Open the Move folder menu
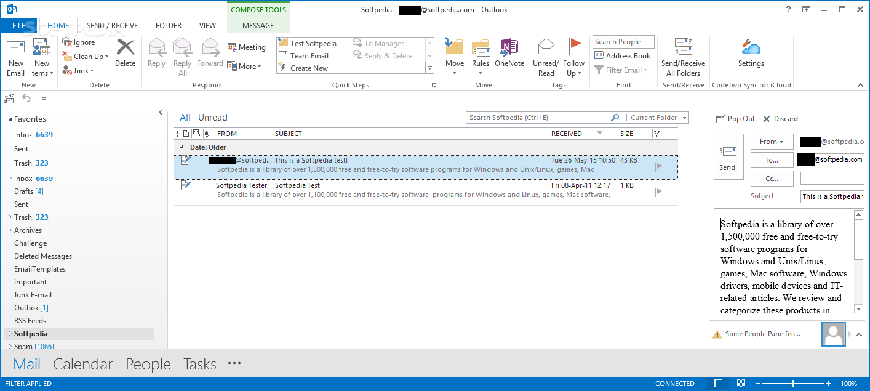The width and height of the screenshot is (870, 391). 455,57
